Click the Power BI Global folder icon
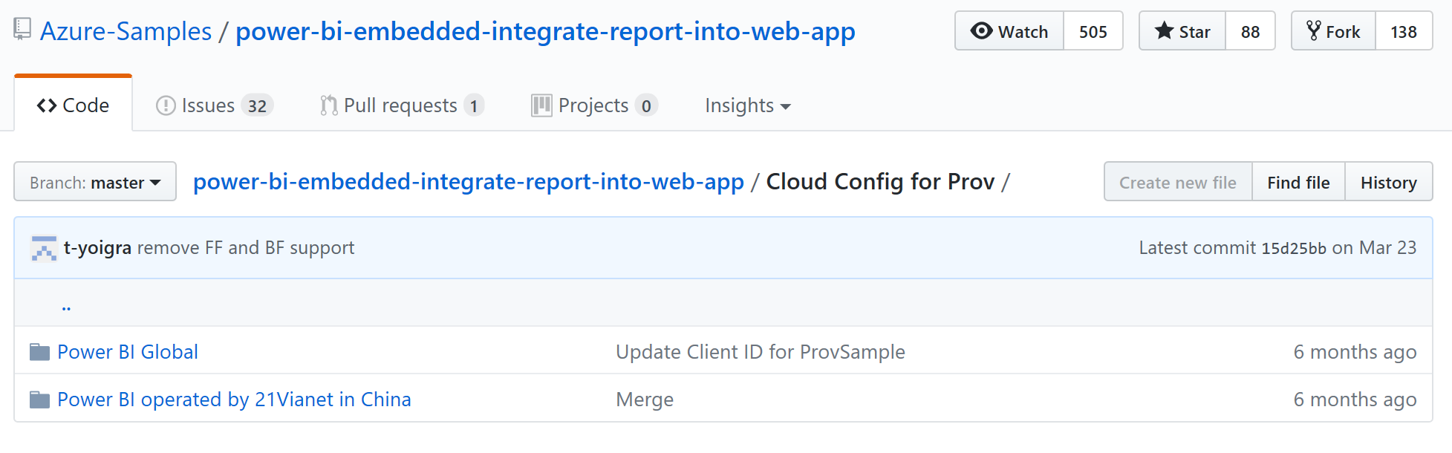The image size is (1452, 453). pyautogui.click(x=39, y=352)
